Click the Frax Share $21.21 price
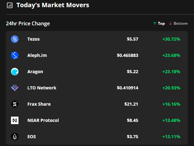 (x=131, y=104)
